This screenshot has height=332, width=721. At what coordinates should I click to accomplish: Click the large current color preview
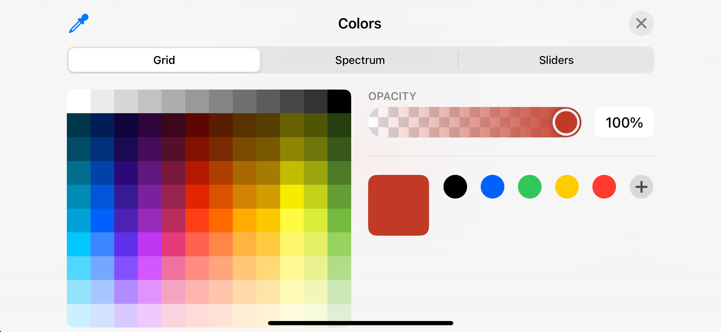(398, 205)
